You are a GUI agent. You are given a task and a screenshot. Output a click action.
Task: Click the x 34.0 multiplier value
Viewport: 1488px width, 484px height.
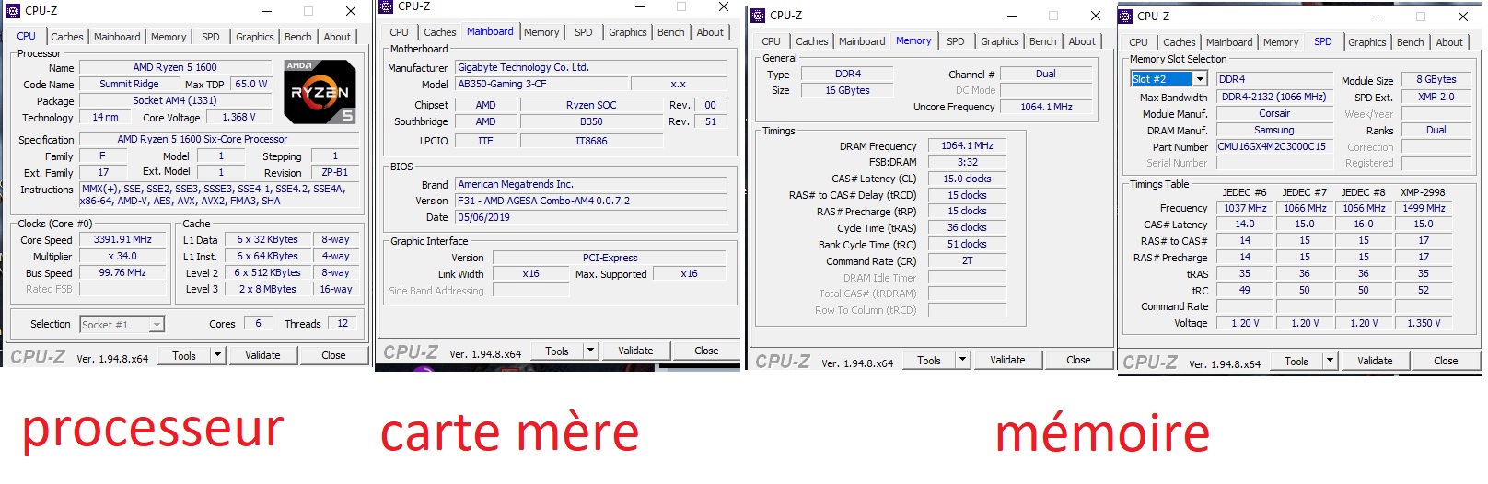tap(122, 257)
